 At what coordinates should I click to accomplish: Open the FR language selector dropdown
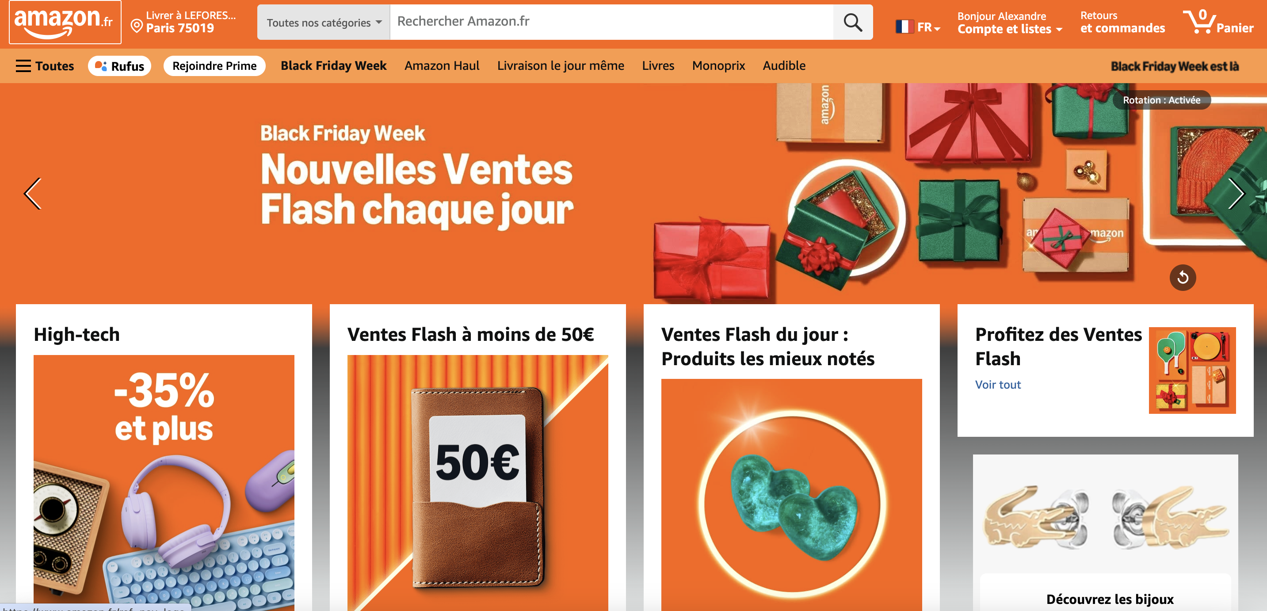[x=918, y=27]
